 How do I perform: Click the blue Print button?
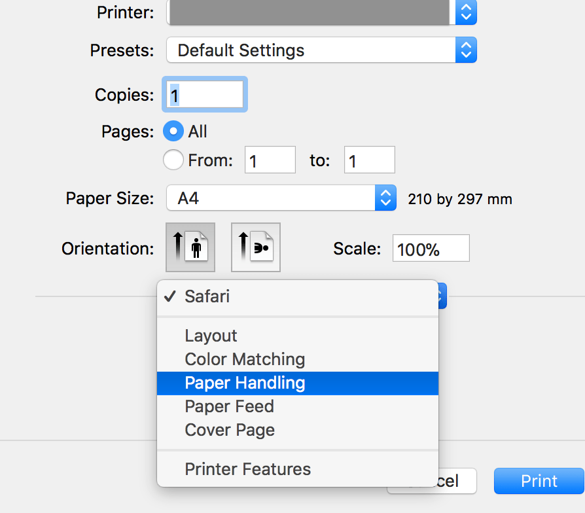(x=539, y=481)
